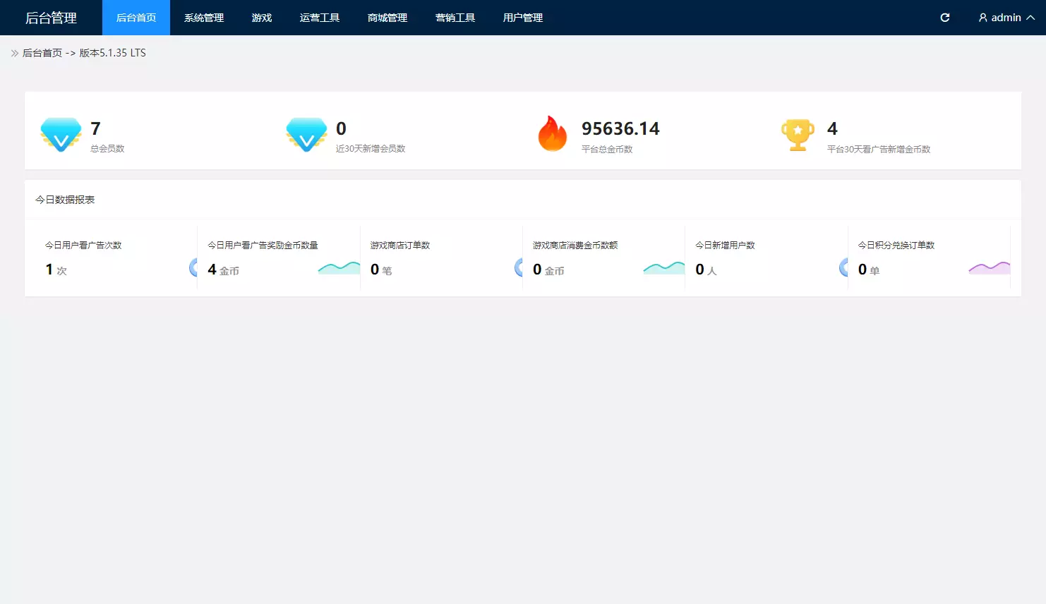
Task: Click the breadcrumb double-arrow icon
Action: [15, 53]
